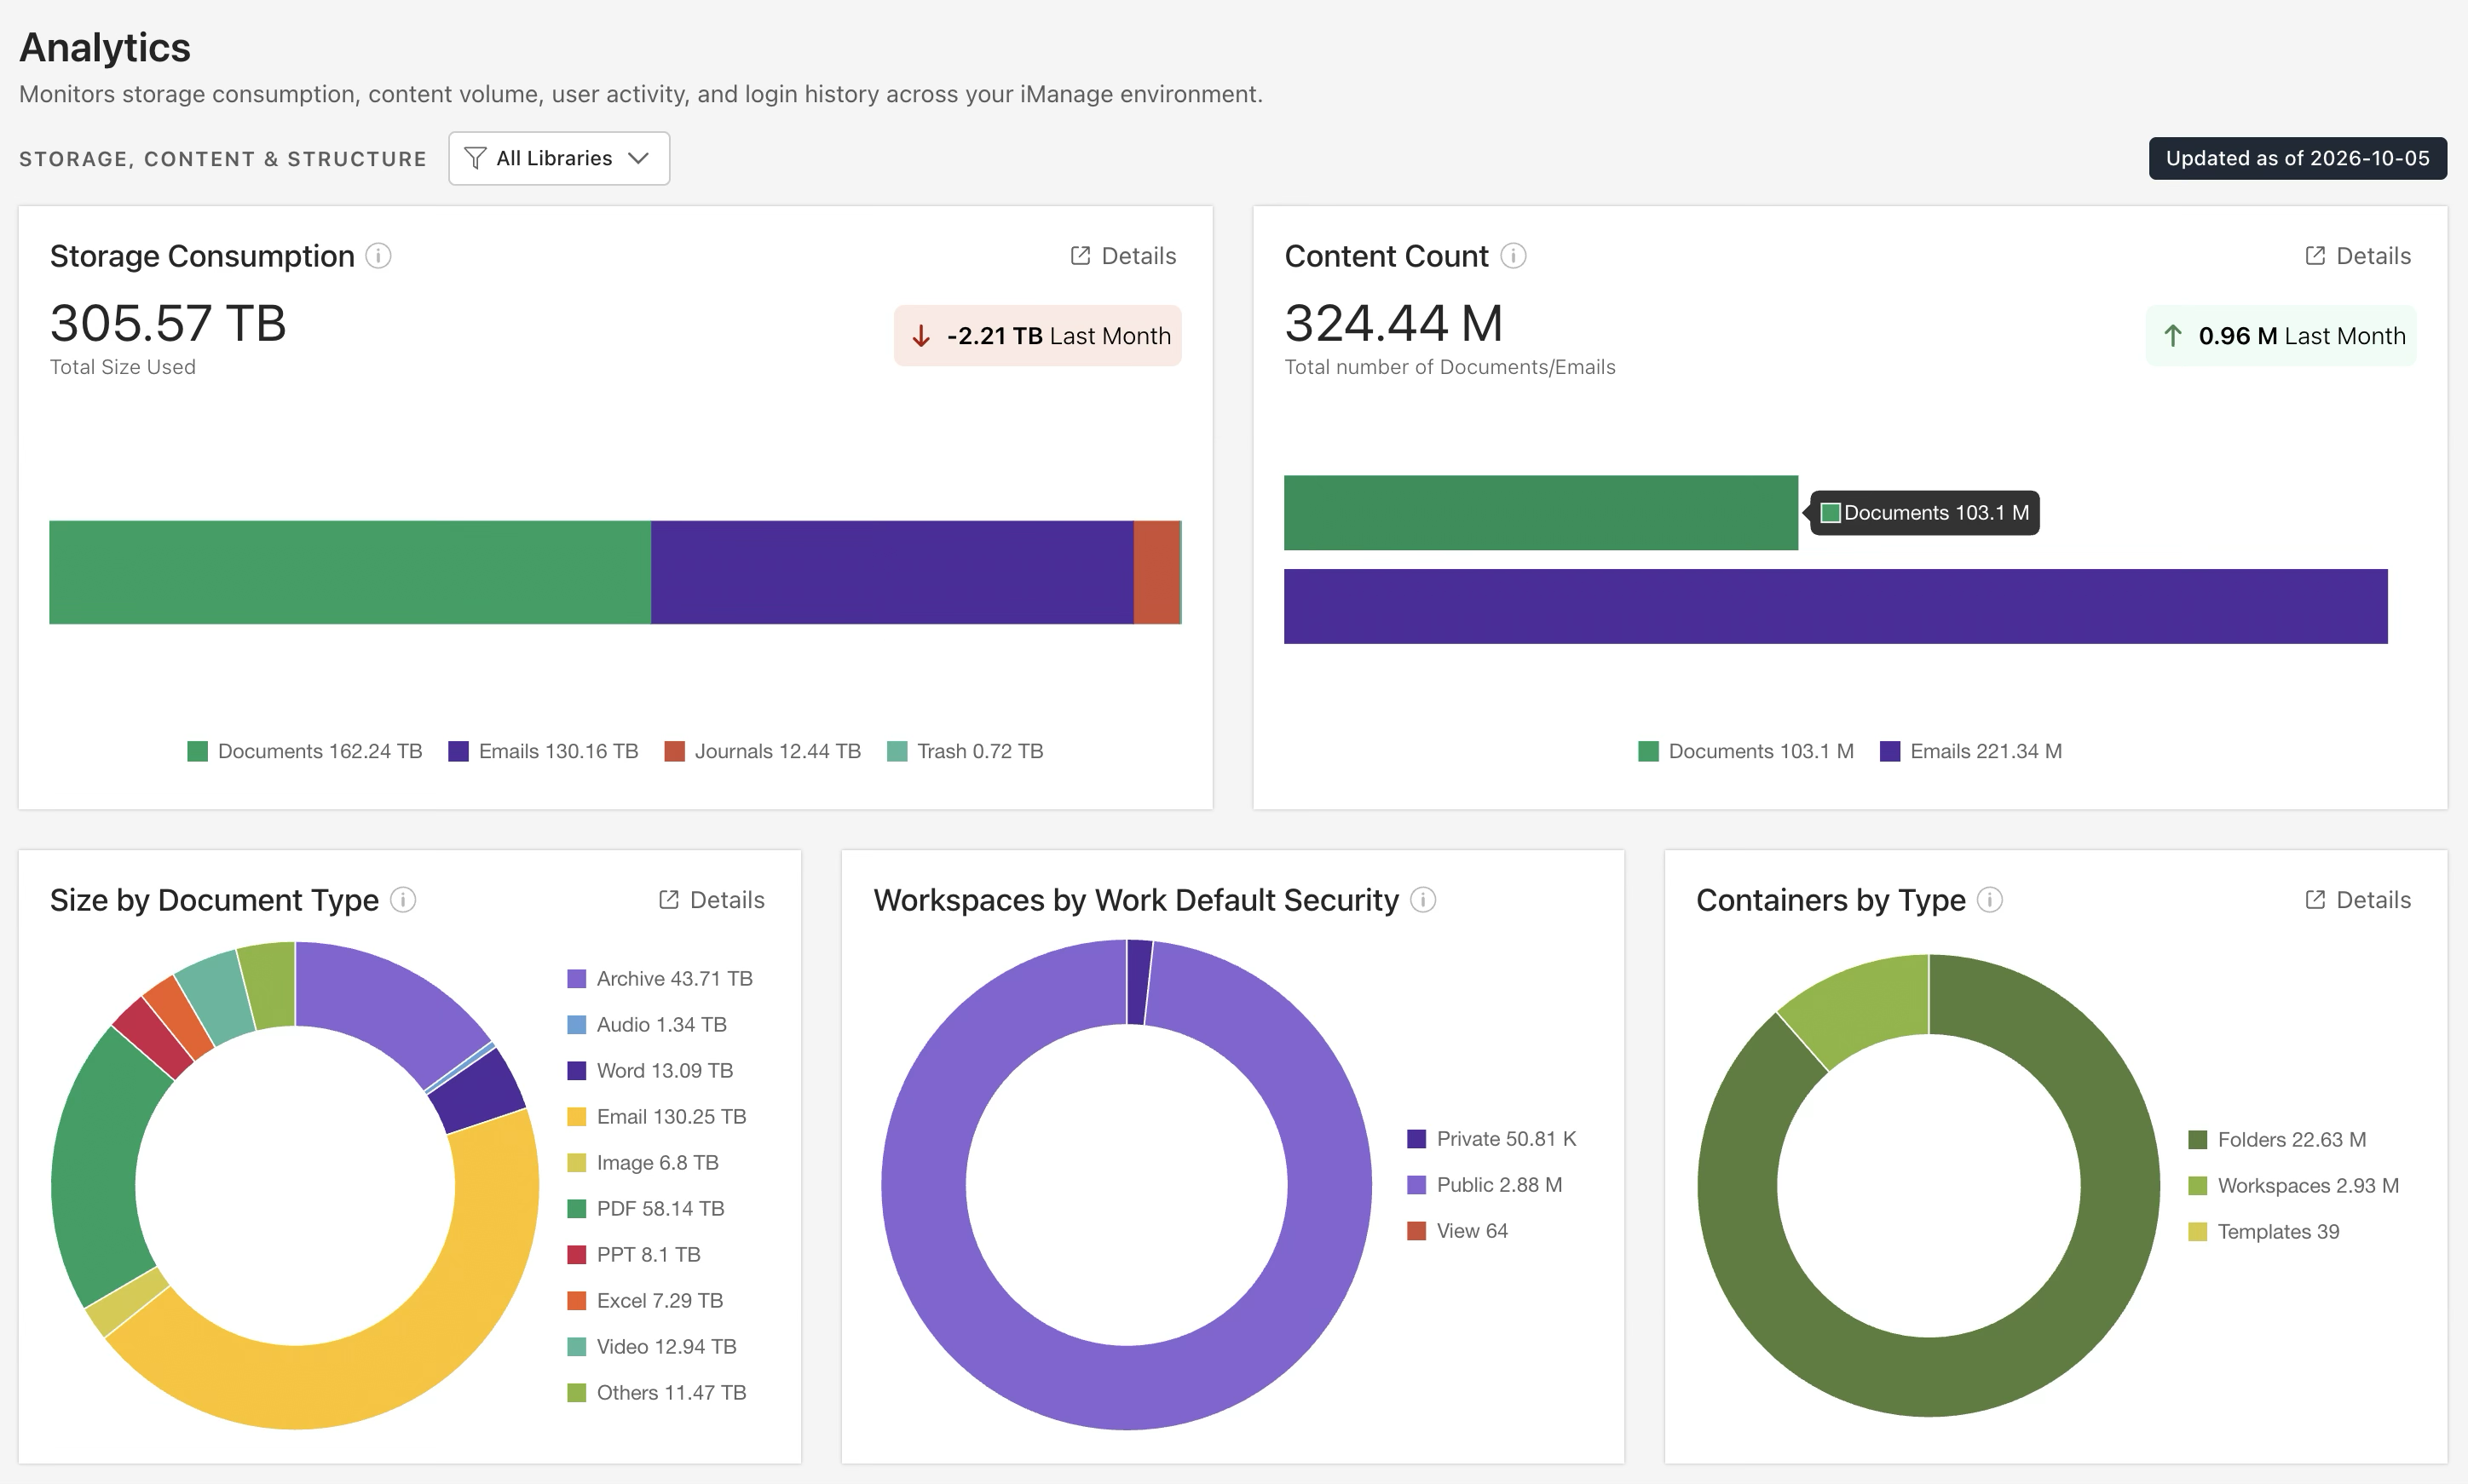Screen dimensions: 2468x1484
Task: Click the chevron arrow in the All Libraries dropdown
Action: pos(638,158)
